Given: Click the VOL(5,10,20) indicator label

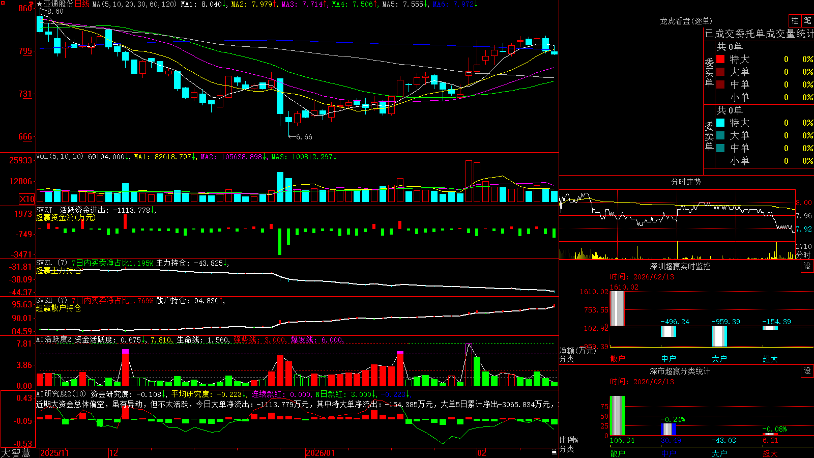Looking at the screenshot, I should click(x=60, y=157).
